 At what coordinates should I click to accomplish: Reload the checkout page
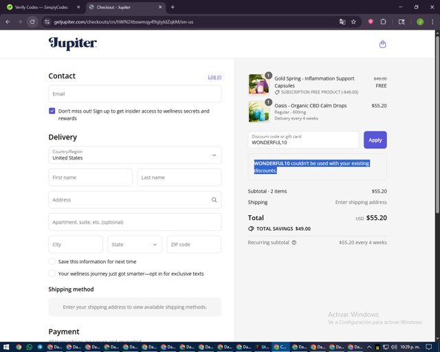pos(32,22)
